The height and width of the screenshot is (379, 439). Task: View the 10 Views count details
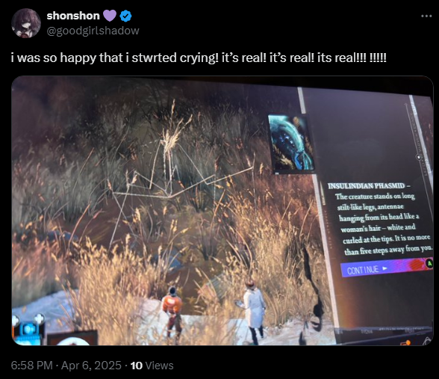tap(152, 366)
